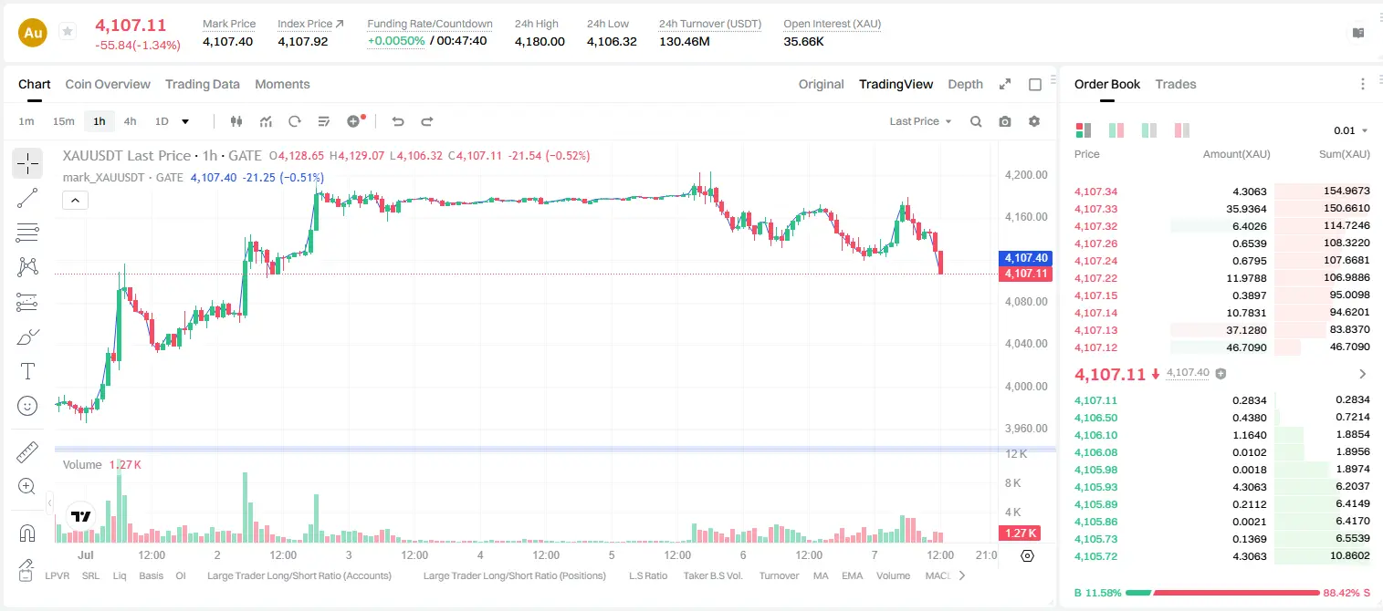1383x611 pixels.
Task: Toggle the Basis indicator
Action: coord(152,575)
